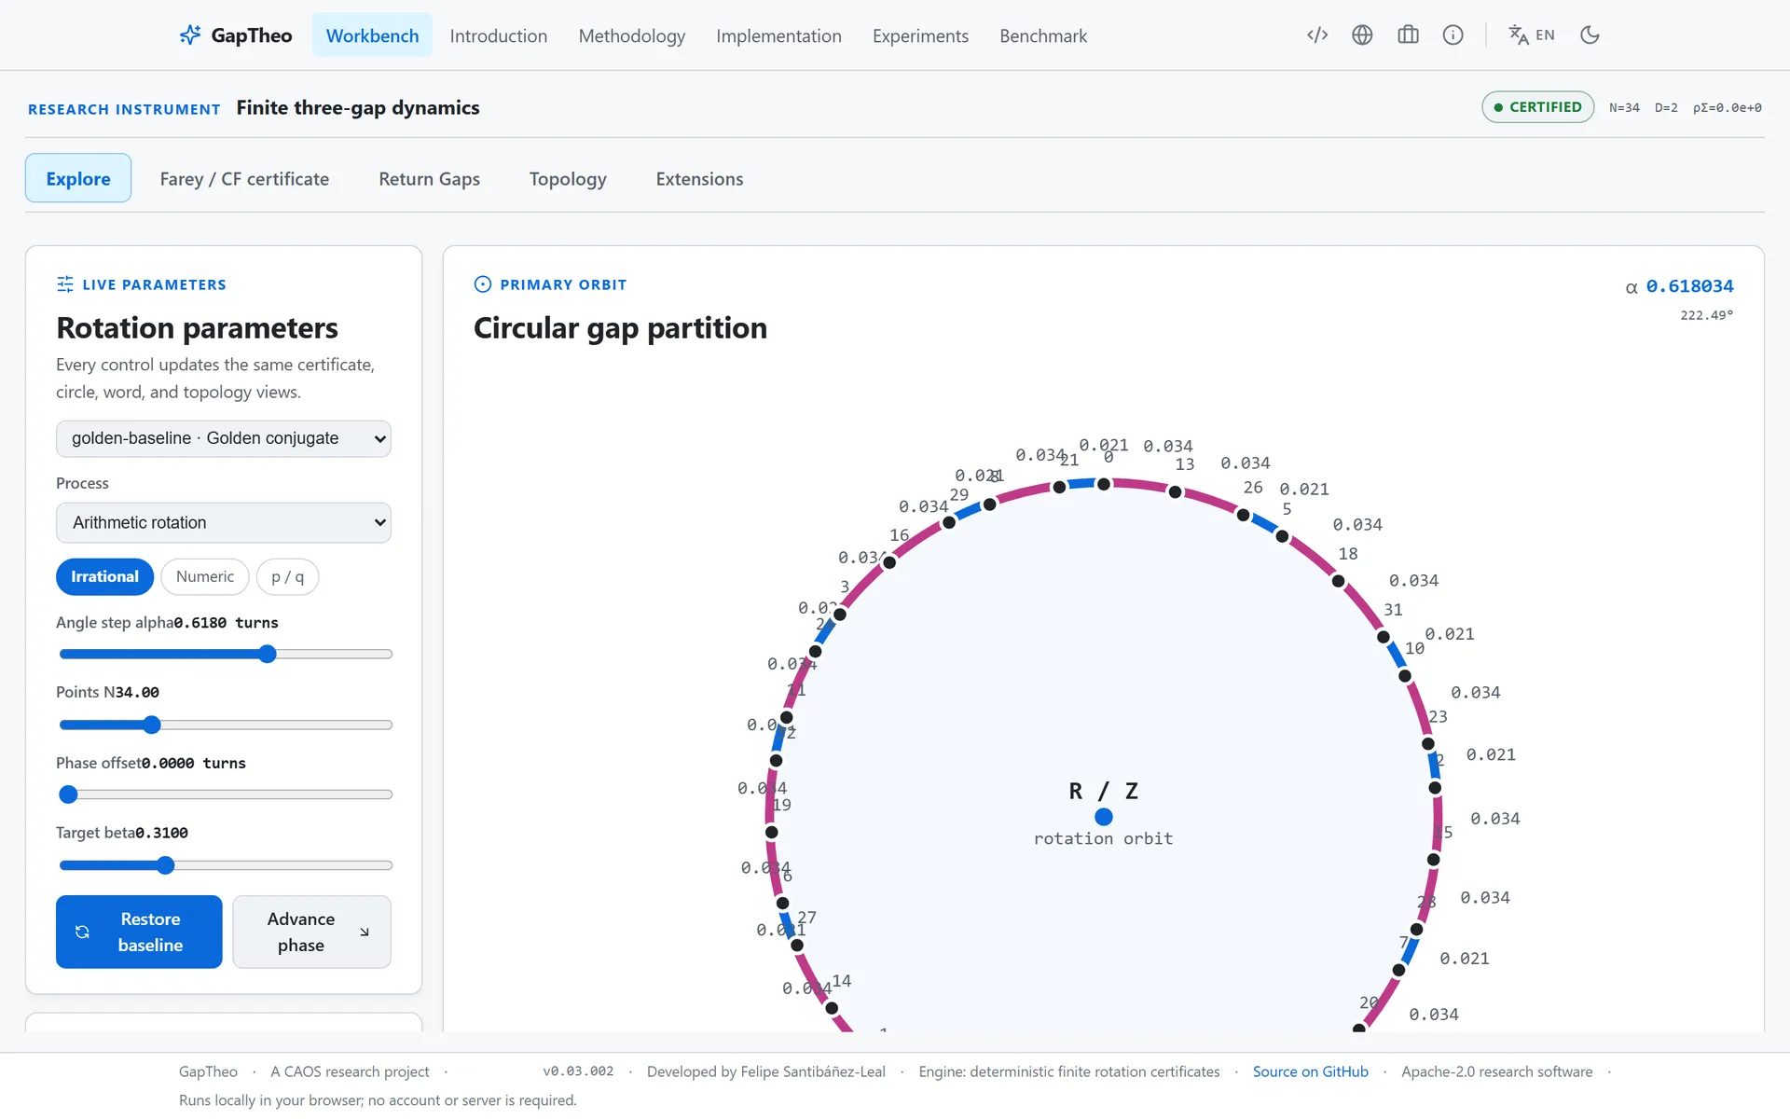
Task: Open the golden-baseline preset dropdown
Action: tap(224, 438)
